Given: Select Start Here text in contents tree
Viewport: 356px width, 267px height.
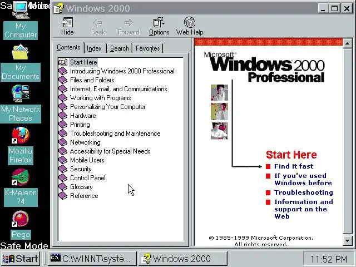Looking at the screenshot, I should tap(83, 62).
